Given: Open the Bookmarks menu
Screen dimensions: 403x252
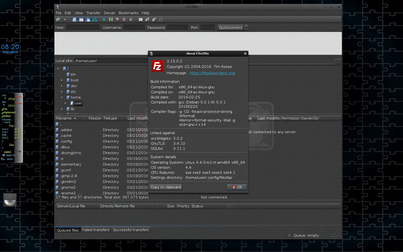Looking at the screenshot, I should 128,13.
